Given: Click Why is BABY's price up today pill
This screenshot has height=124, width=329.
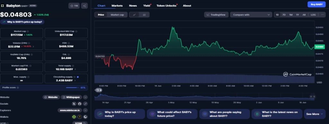Looking at the screenshot, I should point(22,22).
